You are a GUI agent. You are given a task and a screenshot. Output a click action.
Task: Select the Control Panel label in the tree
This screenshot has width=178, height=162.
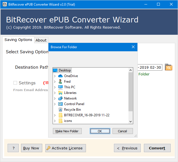(74, 104)
